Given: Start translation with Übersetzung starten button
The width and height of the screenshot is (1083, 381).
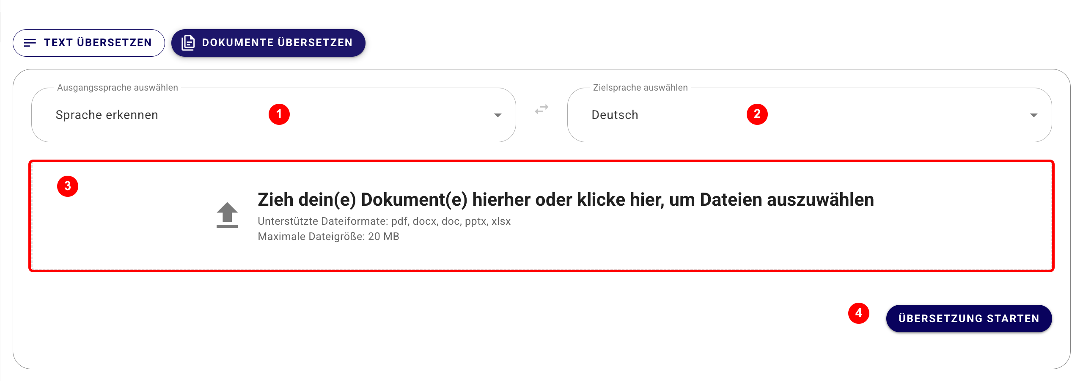Looking at the screenshot, I should point(969,318).
